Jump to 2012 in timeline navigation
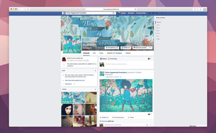The height and width of the screenshot is (133, 216). [158, 34]
